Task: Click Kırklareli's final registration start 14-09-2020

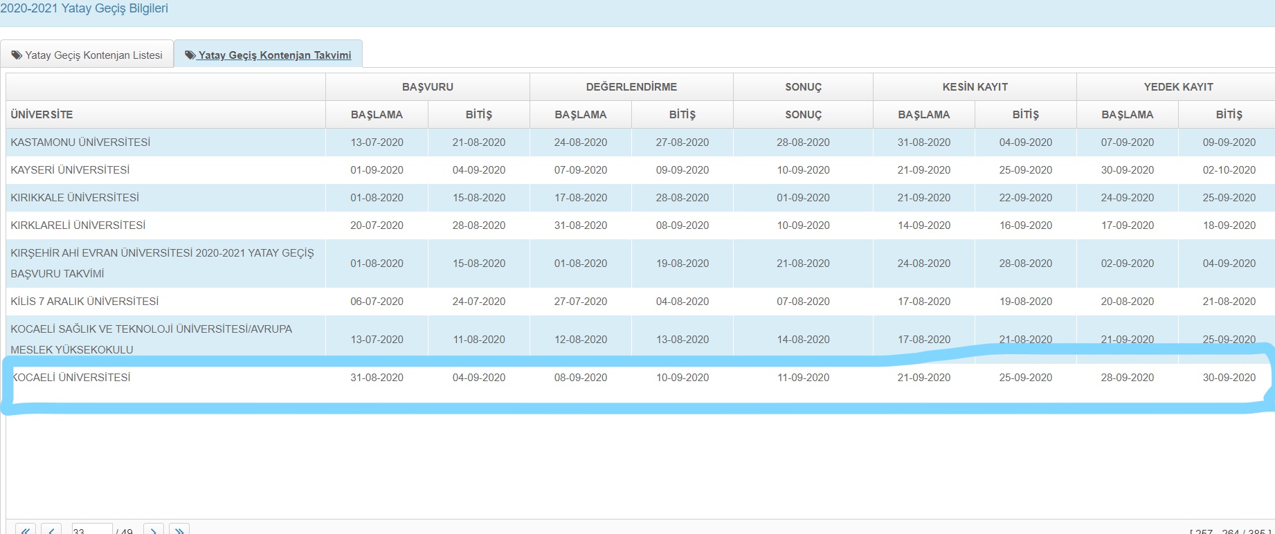Action: pos(924,225)
